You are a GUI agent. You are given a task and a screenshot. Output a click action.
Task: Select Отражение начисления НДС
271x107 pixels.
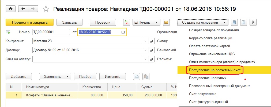(212, 54)
